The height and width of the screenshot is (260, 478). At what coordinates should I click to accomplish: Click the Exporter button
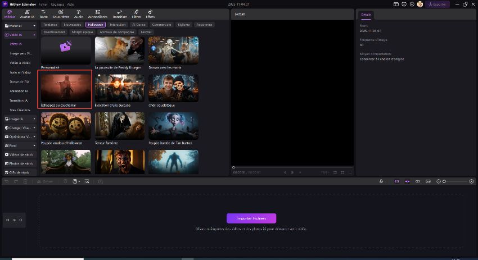438,4
